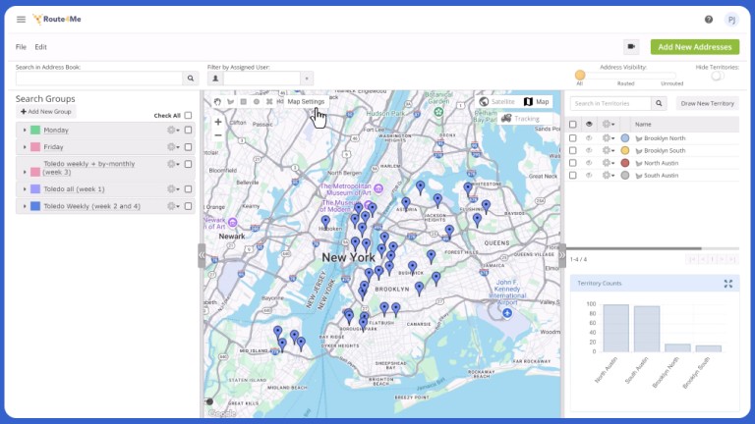Open the Friday group gear dropdown

tap(173, 147)
